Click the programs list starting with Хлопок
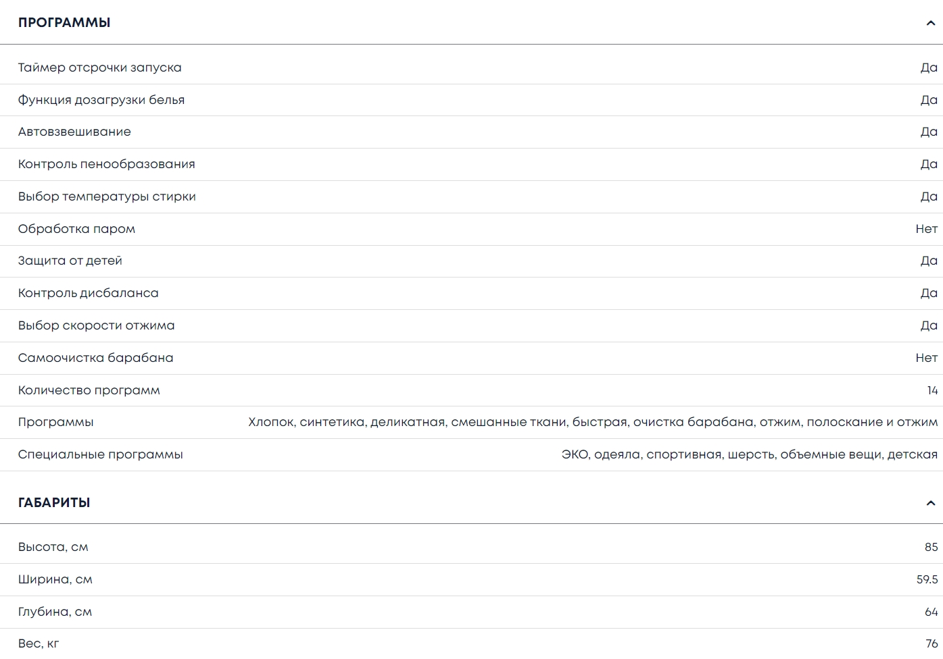 pos(592,422)
